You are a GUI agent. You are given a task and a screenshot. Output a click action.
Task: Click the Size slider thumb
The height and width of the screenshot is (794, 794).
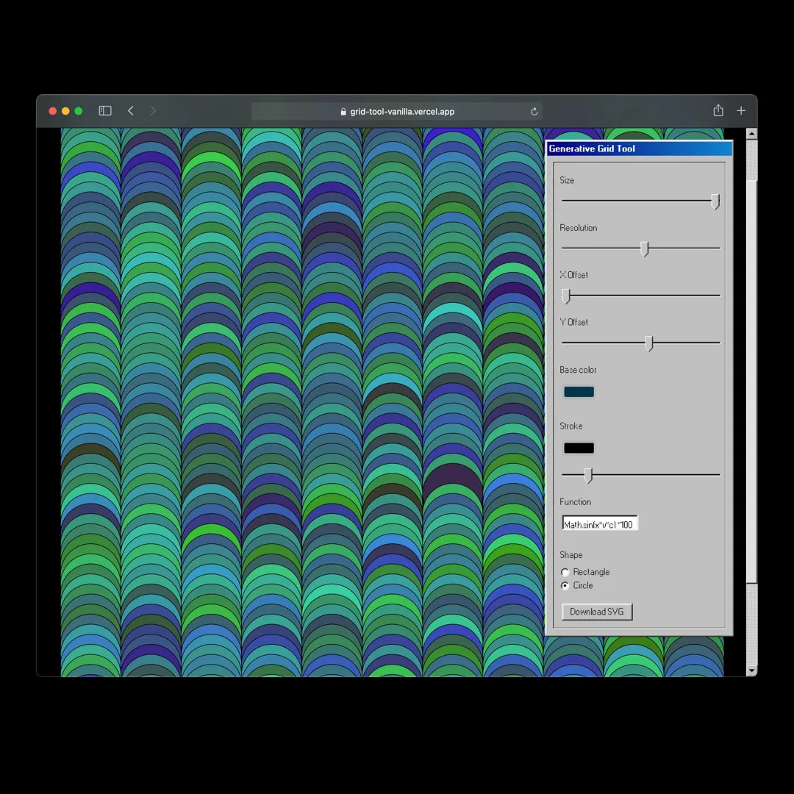(x=715, y=201)
